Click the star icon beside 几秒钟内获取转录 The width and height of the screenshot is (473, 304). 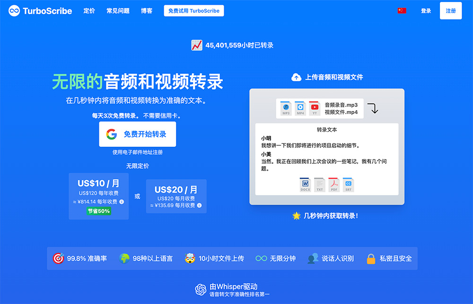[x=297, y=216]
